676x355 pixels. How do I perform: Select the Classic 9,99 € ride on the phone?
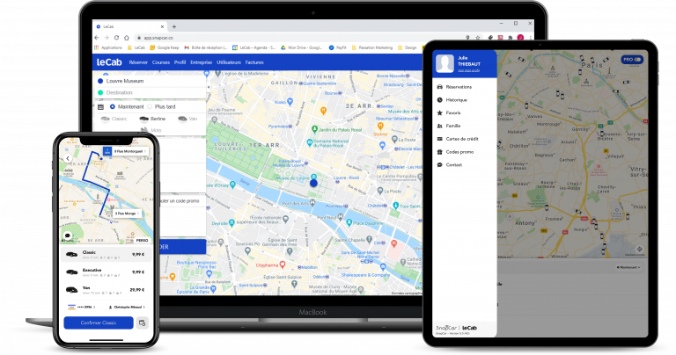click(x=106, y=254)
